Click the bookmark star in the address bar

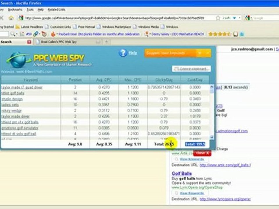pyautogui.click(x=218, y=18)
